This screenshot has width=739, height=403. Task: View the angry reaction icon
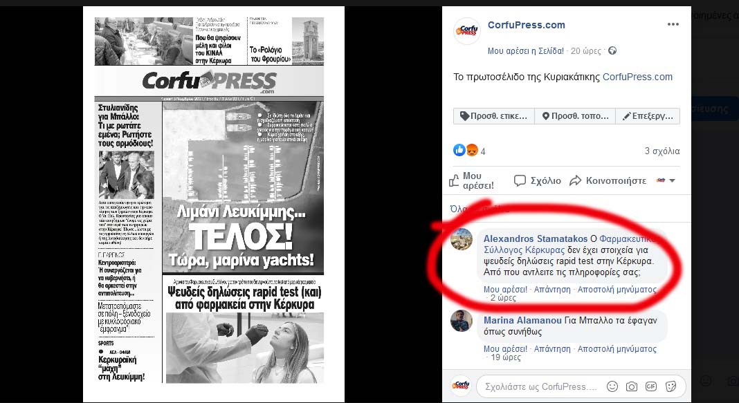pos(472,150)
